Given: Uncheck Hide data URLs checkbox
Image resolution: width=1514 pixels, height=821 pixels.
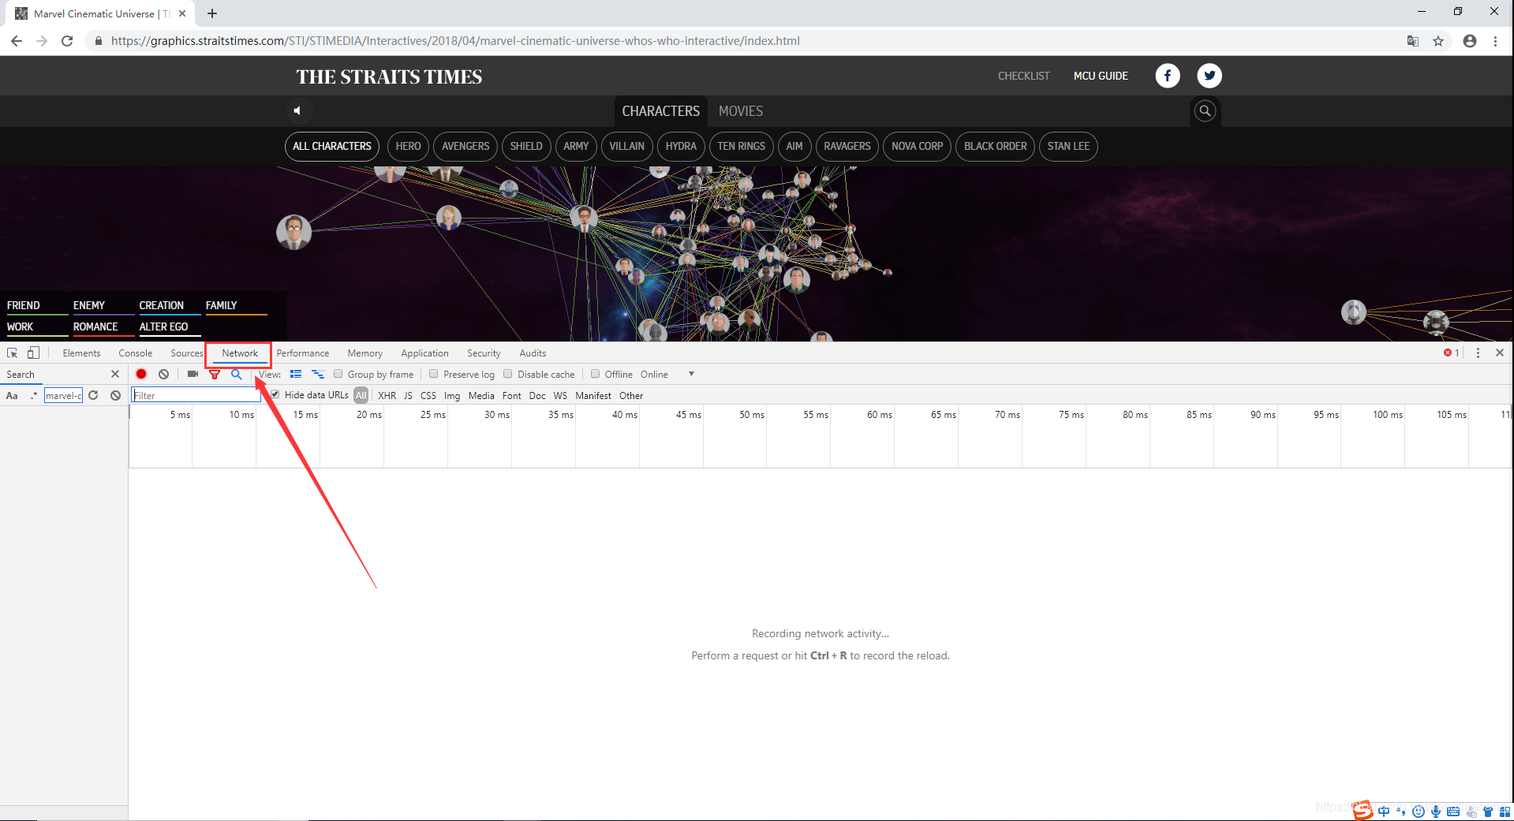Looking at the screenshot, I should tap(275, 395).
